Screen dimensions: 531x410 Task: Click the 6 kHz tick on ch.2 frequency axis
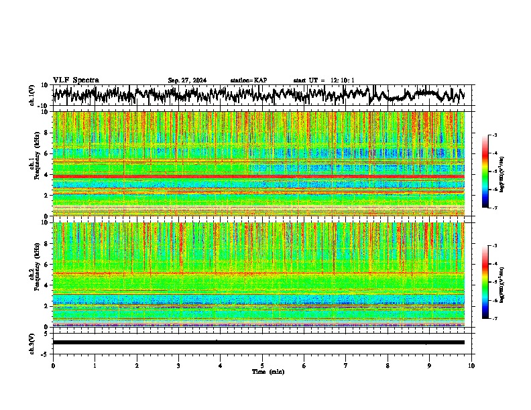48,264
